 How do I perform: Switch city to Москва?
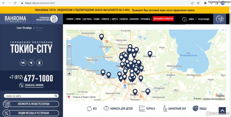coord(39,28)
